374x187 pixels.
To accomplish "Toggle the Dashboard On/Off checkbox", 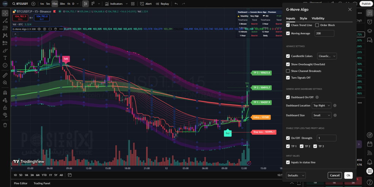I will (288, 97).
